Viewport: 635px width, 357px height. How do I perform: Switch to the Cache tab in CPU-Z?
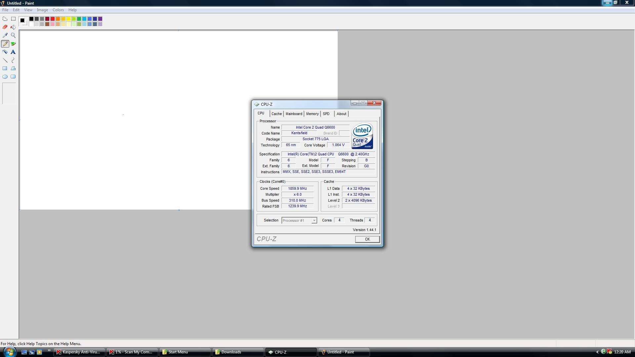[x=276, y=114]
